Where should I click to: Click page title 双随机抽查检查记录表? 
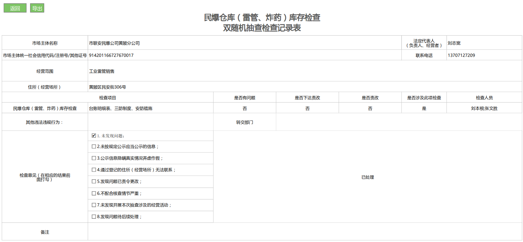pyautogui.click(x=262, y=28)
